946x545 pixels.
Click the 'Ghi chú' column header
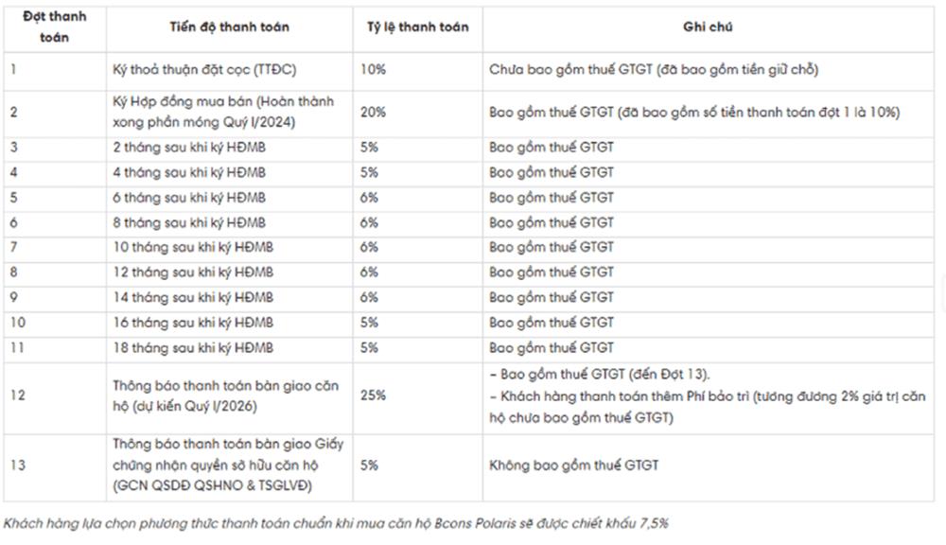pos(709,27)
